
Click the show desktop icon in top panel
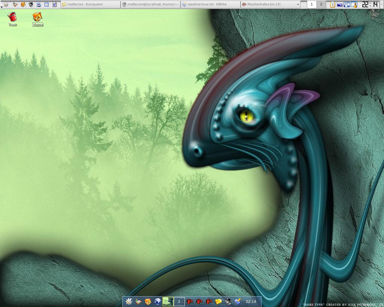pyautogui.click(x=15, y=4)
